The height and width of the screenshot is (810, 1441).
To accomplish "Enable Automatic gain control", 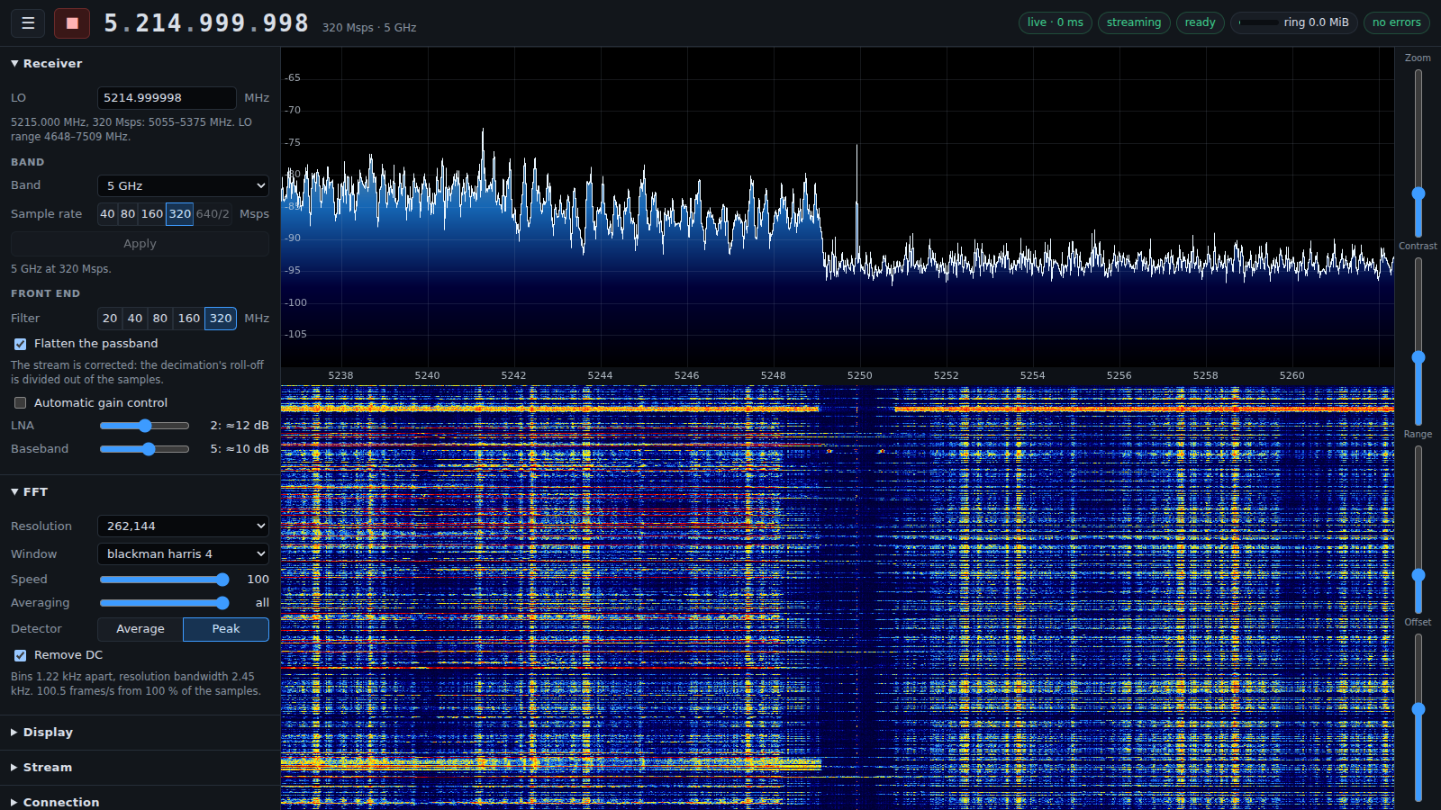I will [x=21, y=403].
